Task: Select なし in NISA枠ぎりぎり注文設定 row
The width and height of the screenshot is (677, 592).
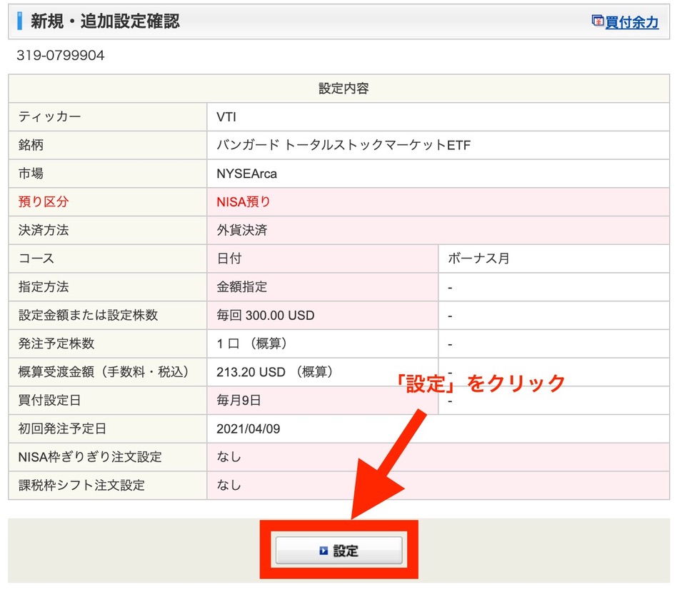Action: [x=229, y=457]
